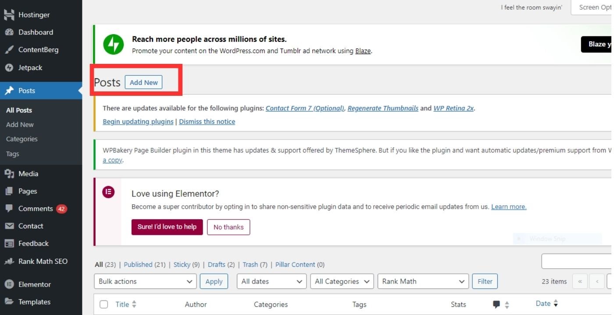614x315 pixels.
Task: Click the Blaze your posts button
Action: point(596,44)
